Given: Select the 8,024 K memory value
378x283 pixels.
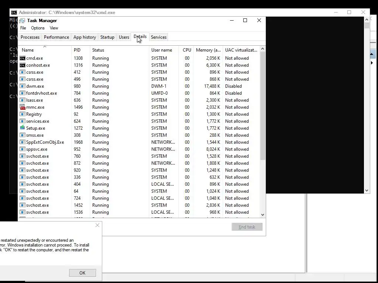Looking at the screenshot, I should point(213,149).
